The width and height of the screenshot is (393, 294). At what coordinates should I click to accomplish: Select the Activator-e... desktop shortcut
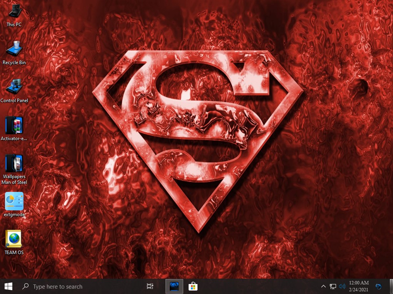click(x=14, y=129)
